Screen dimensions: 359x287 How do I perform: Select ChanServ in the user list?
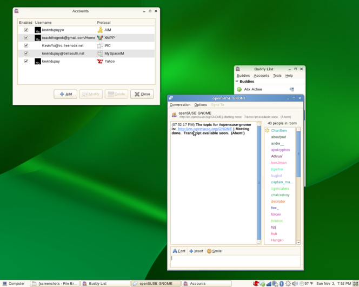279,130
